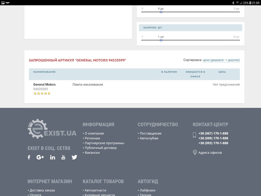This screenshot has height=196, width=261.
Task: Open the Вакансии link
Action: 92,152
